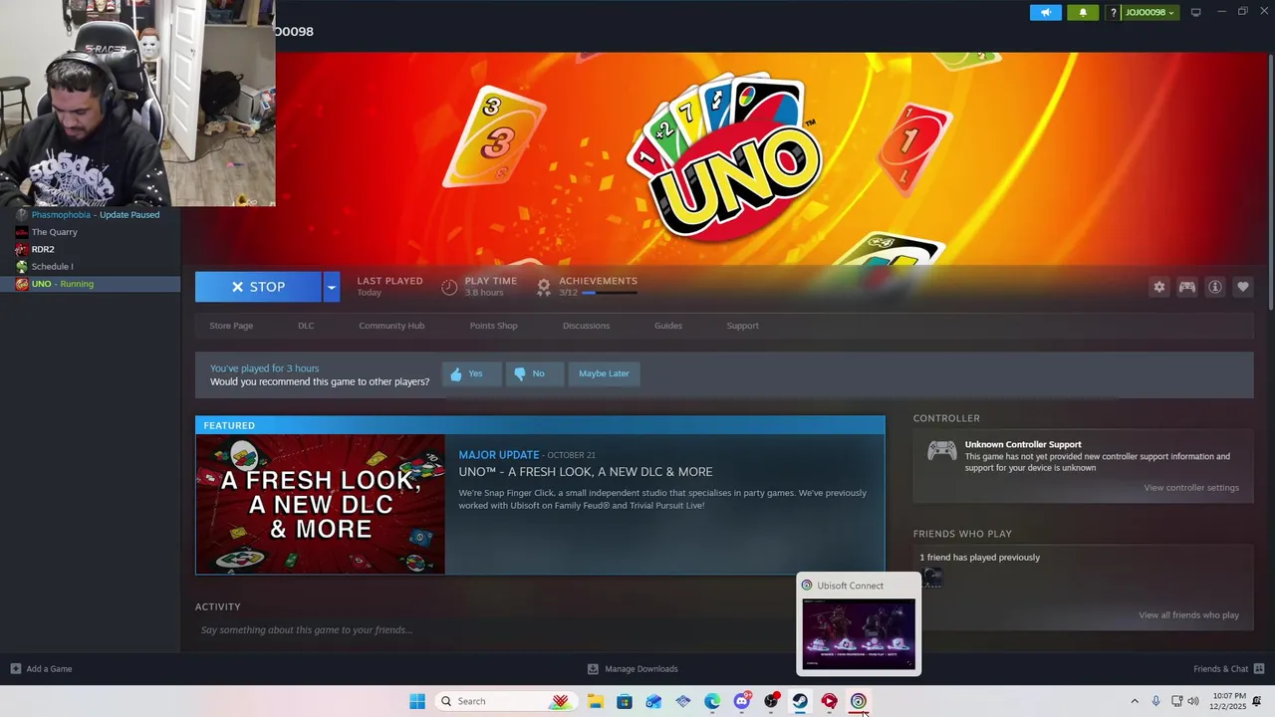Select the running UNO entry in the library
Viewport: 1275px width, 717px height.
pyautogui.click(x=90, y=284)
